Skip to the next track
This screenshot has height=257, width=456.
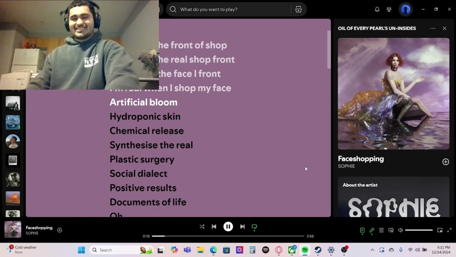click(242, 227)
